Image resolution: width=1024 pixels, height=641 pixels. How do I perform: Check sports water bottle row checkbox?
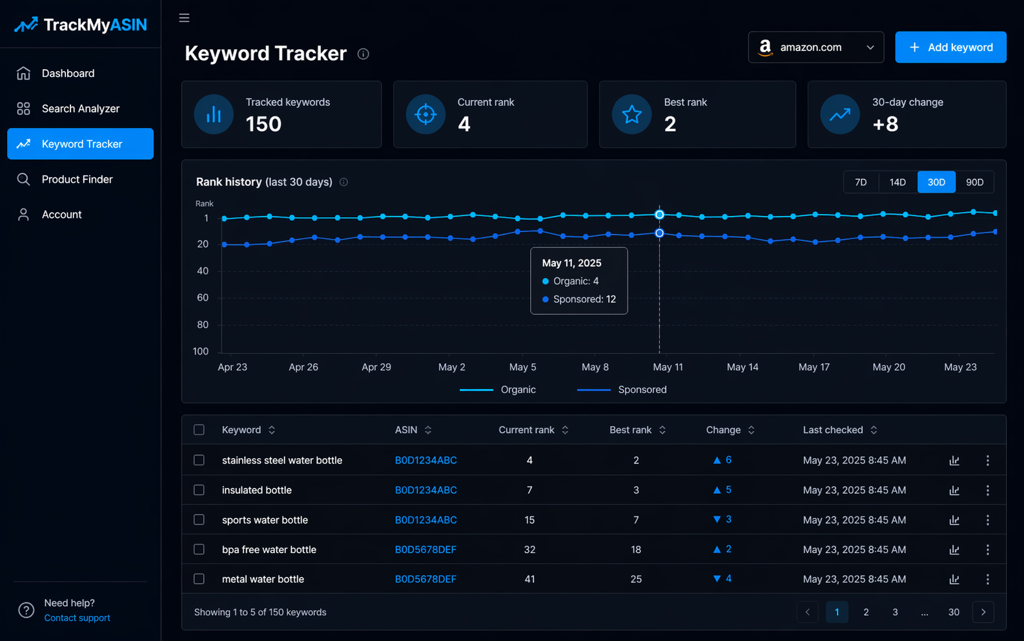(x=199, y=520)
